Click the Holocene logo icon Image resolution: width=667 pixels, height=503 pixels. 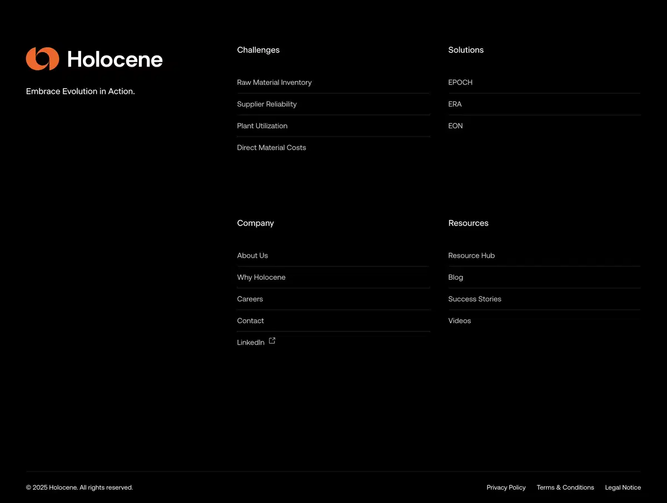click(42, 58)
